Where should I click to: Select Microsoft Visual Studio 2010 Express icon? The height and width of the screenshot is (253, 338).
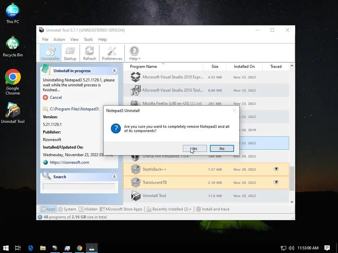pyautogui.click(x=136, y=77)
